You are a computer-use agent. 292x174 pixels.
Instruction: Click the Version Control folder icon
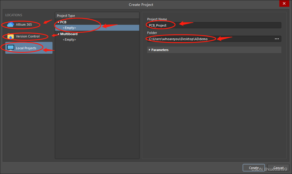click(11, 37)
